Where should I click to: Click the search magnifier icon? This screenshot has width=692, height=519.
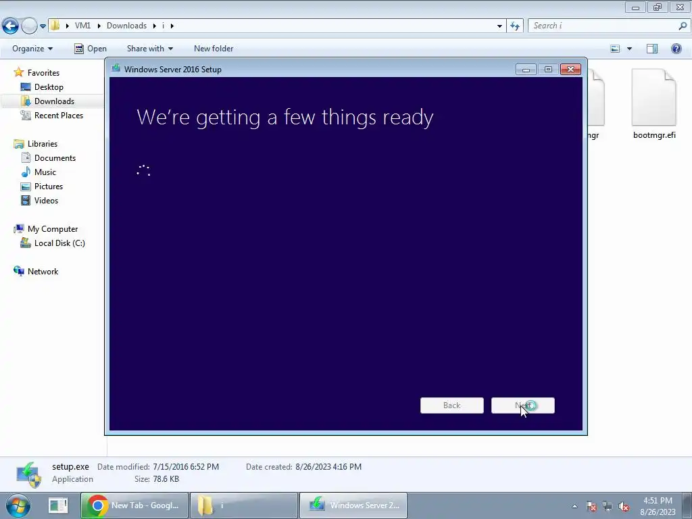[683, 26]
